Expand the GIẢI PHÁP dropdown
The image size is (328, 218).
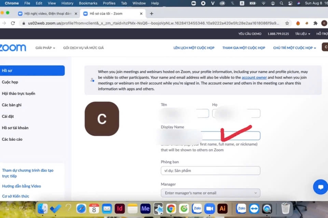[45, 48]
